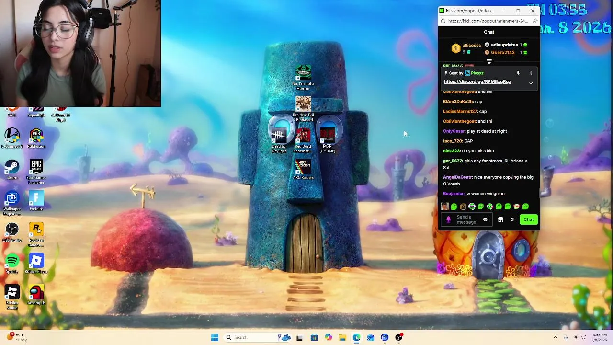This screenshot has height=345, width=613.
Task: Select the Red Dead Redemption desktop icon
Action: [303, 141]
